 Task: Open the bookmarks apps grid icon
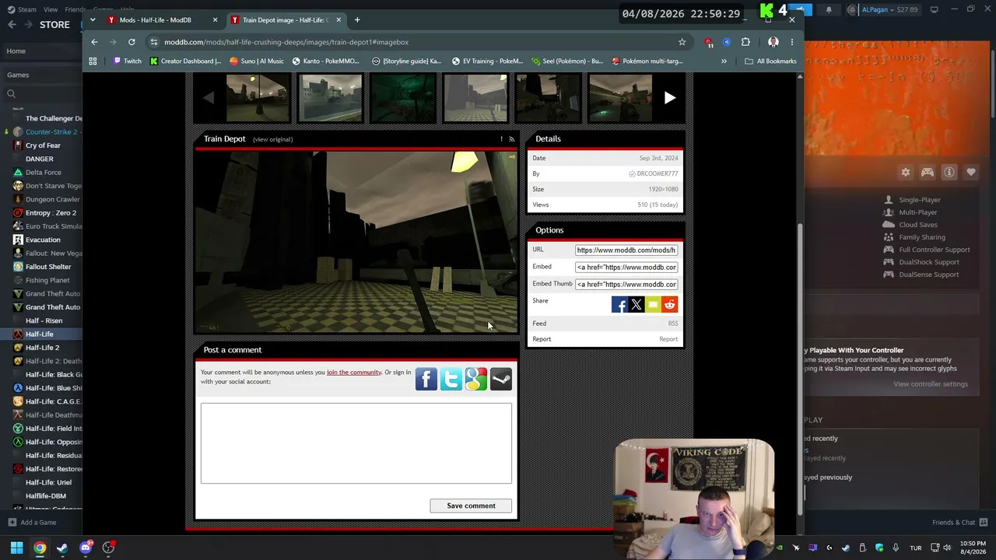(93, 61)
